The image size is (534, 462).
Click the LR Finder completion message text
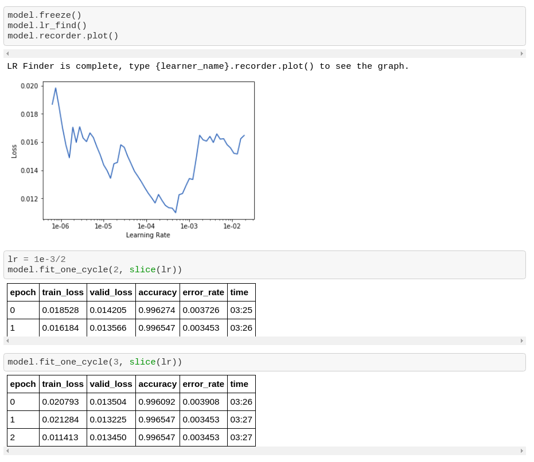pyautogui.click(x=208, y=66)
